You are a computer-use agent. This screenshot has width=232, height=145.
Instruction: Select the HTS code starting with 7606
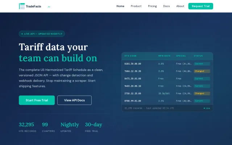(x=133, y=71)
